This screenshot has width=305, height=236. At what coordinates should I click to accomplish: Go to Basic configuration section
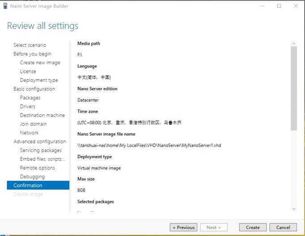[x=34, y=89]
